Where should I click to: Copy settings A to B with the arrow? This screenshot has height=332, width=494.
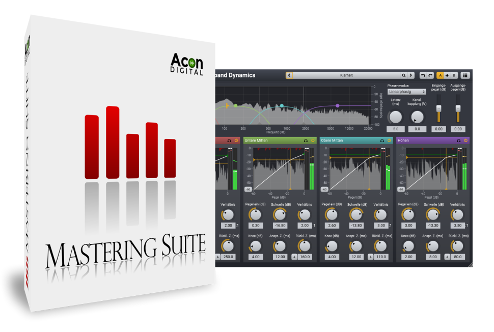pos(447,75)
